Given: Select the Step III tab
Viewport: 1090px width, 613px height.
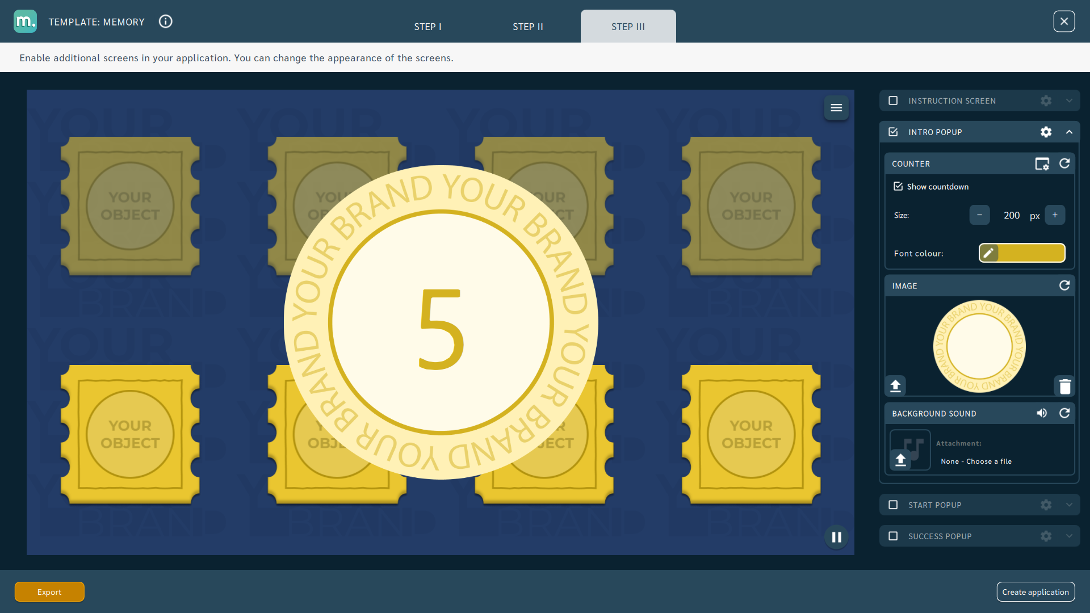Looking at the screenshot, I should [628, 27].
